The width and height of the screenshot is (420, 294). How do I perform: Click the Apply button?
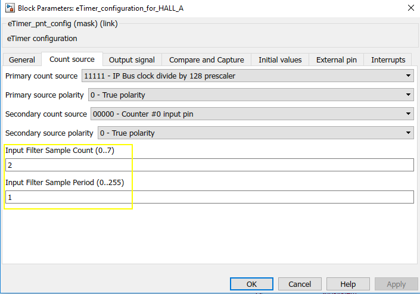pos(396,284)
